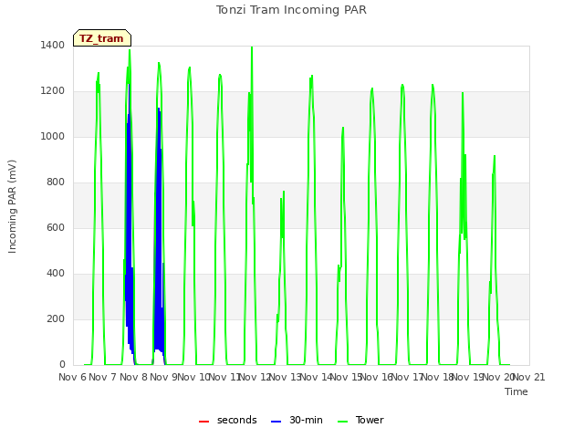Click the Nov 6 x-axis label
Screen dimensions: 584x438
pos(73,377)
